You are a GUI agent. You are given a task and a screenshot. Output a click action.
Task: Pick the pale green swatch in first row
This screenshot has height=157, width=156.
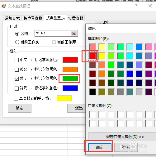pyautogui.click(x=111, y=47)
